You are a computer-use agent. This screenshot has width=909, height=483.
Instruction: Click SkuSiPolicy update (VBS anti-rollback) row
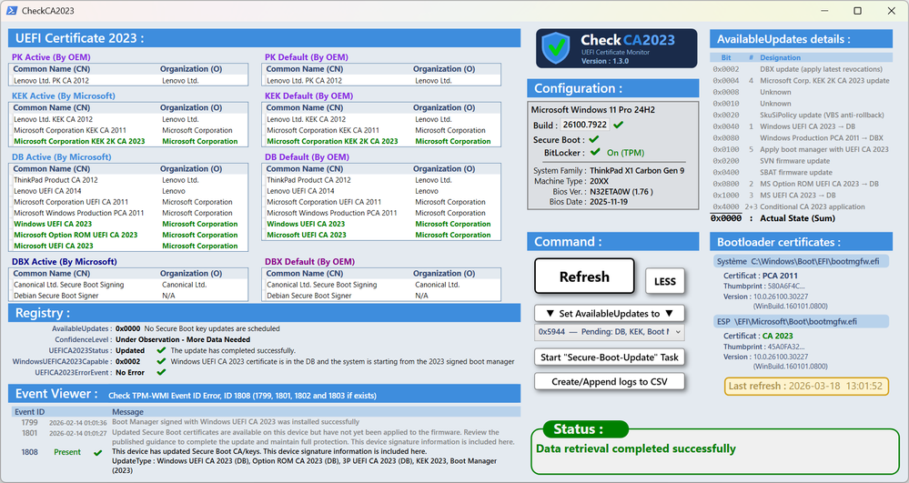(801, 116)
